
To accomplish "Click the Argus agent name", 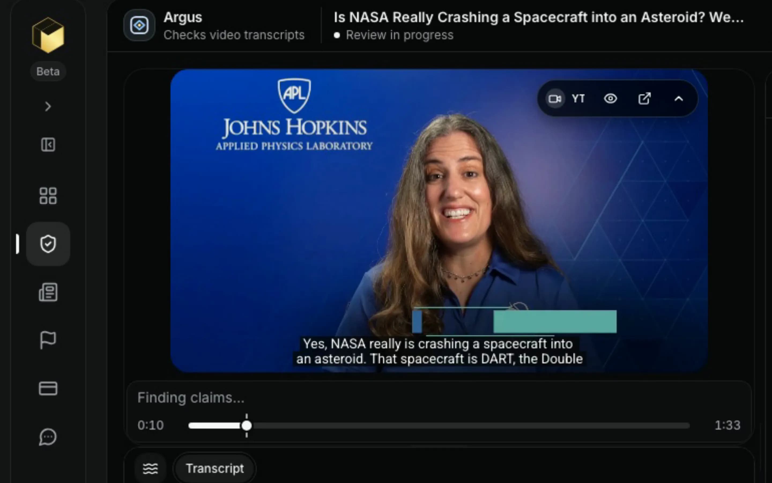I will 183,17.
